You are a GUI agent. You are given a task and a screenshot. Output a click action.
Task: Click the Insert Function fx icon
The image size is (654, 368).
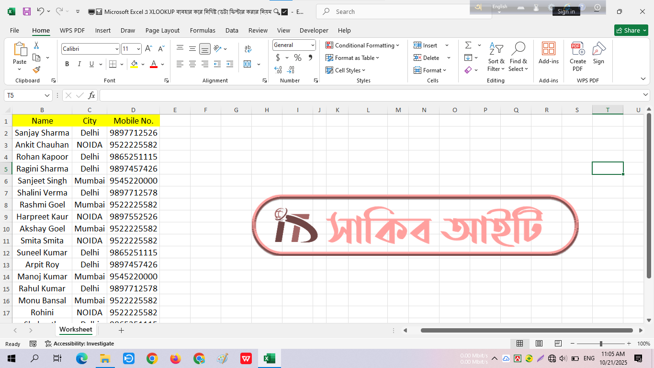click(91, 95)
